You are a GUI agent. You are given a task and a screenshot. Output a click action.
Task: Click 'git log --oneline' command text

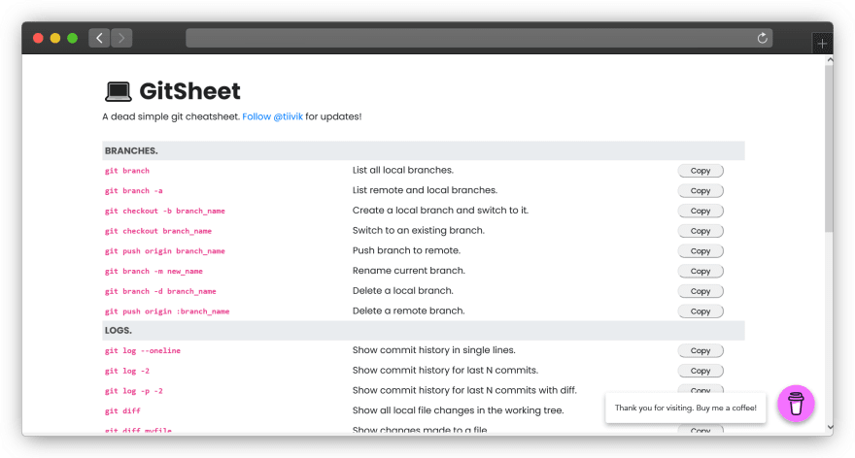[x=142, y=351]
